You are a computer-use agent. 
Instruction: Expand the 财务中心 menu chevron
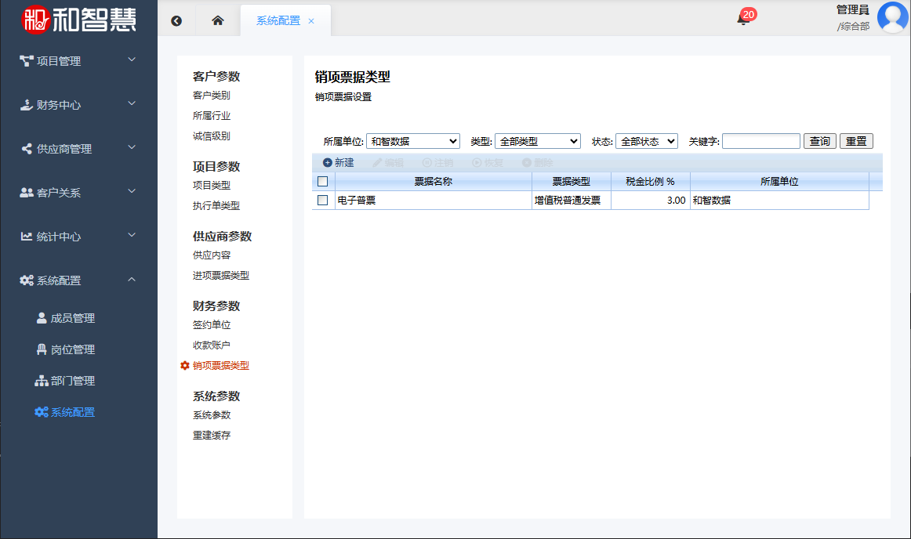pyautogui.click(x=132, y=103)
